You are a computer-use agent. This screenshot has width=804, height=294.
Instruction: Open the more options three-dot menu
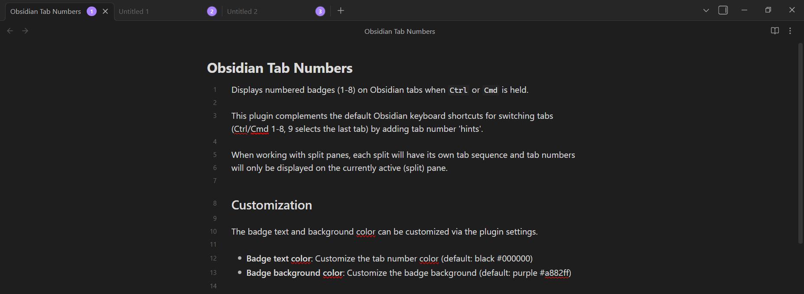pyautogui.click(x=790, y=30)
